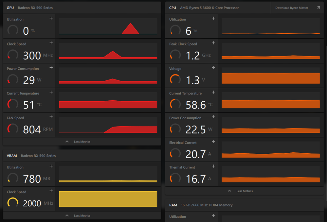
Task: Click the GPU Utilization gauge dial
Action: click(x=13, y=30)
